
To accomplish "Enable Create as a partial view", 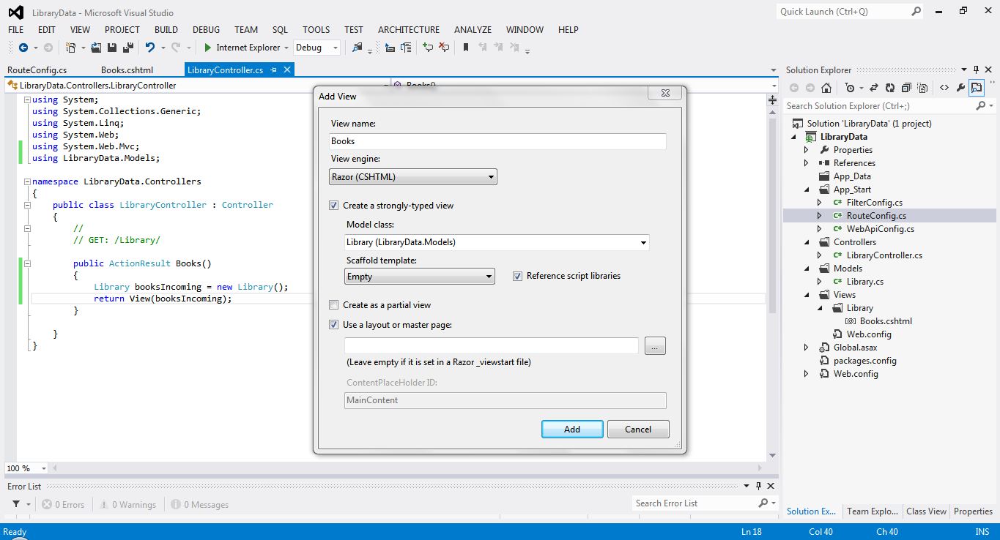I will coord(334,305).
